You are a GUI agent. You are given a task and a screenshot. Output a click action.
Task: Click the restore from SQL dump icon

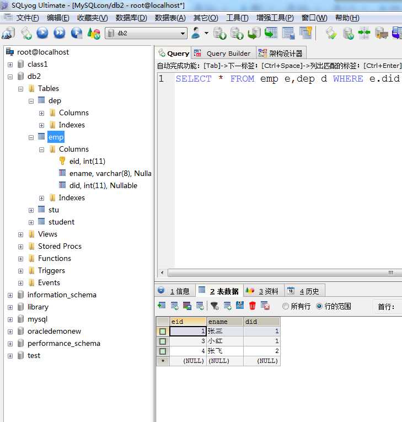[254, 33]
